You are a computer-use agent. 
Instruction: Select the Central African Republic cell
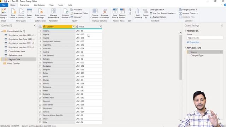click(x=59, y=115)
